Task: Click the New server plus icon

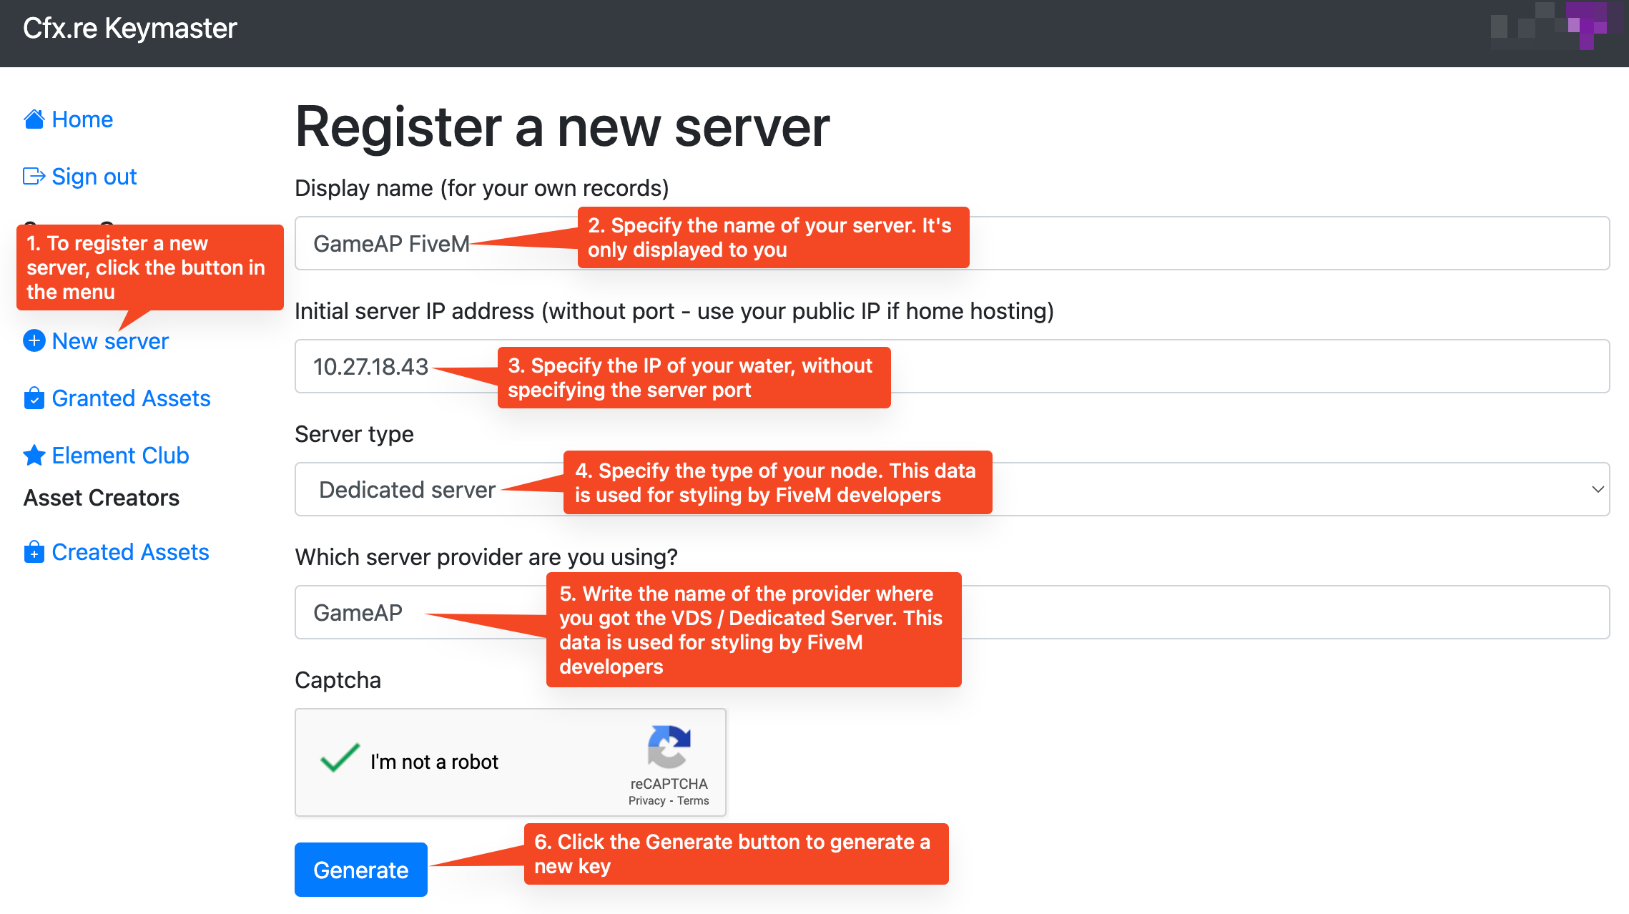Action: tap(34, 341)
